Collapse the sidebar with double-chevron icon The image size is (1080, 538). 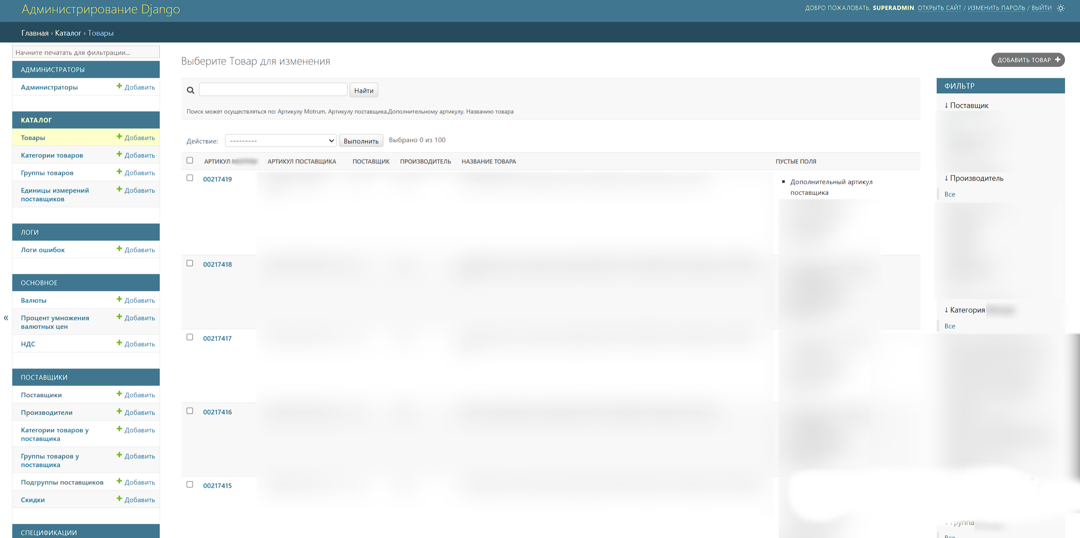[6, 318]
